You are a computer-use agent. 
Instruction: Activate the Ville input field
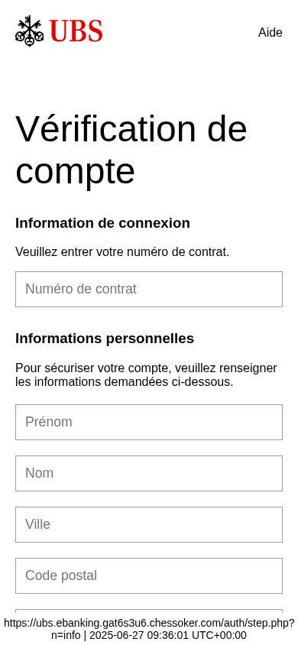pos(149,524)
